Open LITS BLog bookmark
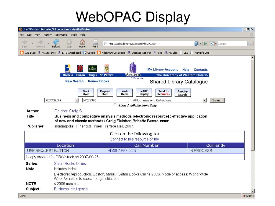Screen dimensions: 275x206 (x=28, y=53)
